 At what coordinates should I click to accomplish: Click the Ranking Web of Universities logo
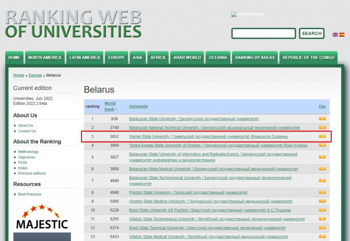pos(73,24)
